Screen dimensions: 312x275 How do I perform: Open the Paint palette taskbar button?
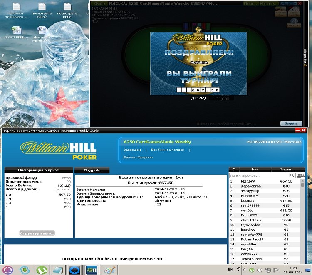point(110,270)
